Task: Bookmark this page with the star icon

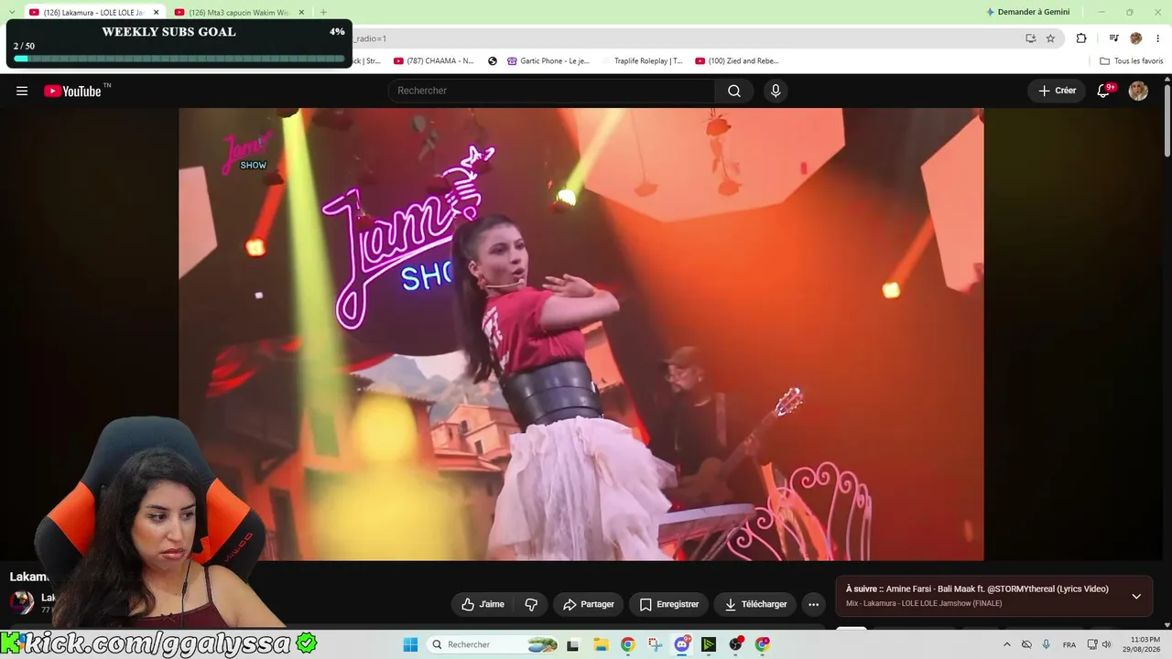Action: coord(1050,38)
